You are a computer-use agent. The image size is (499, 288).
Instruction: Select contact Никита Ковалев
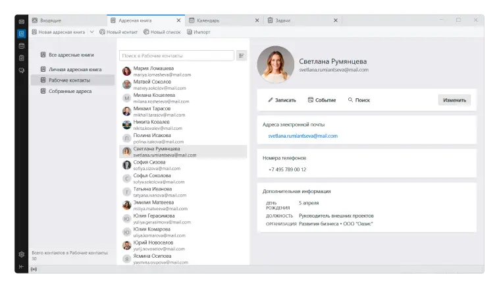pos(183,125)
